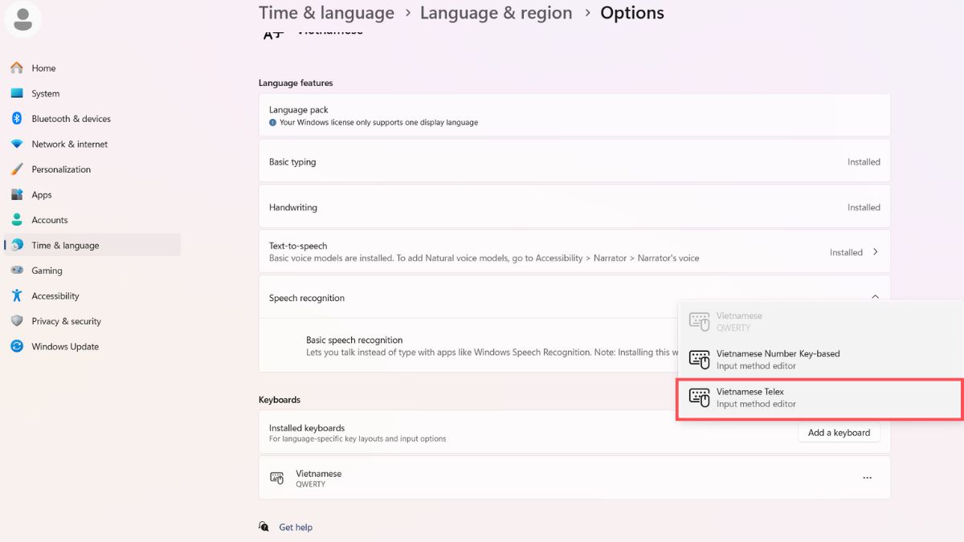The image size is (964, 542).
Task: Click the Bluetooth icon in sidebar
Action: point(17,119)
